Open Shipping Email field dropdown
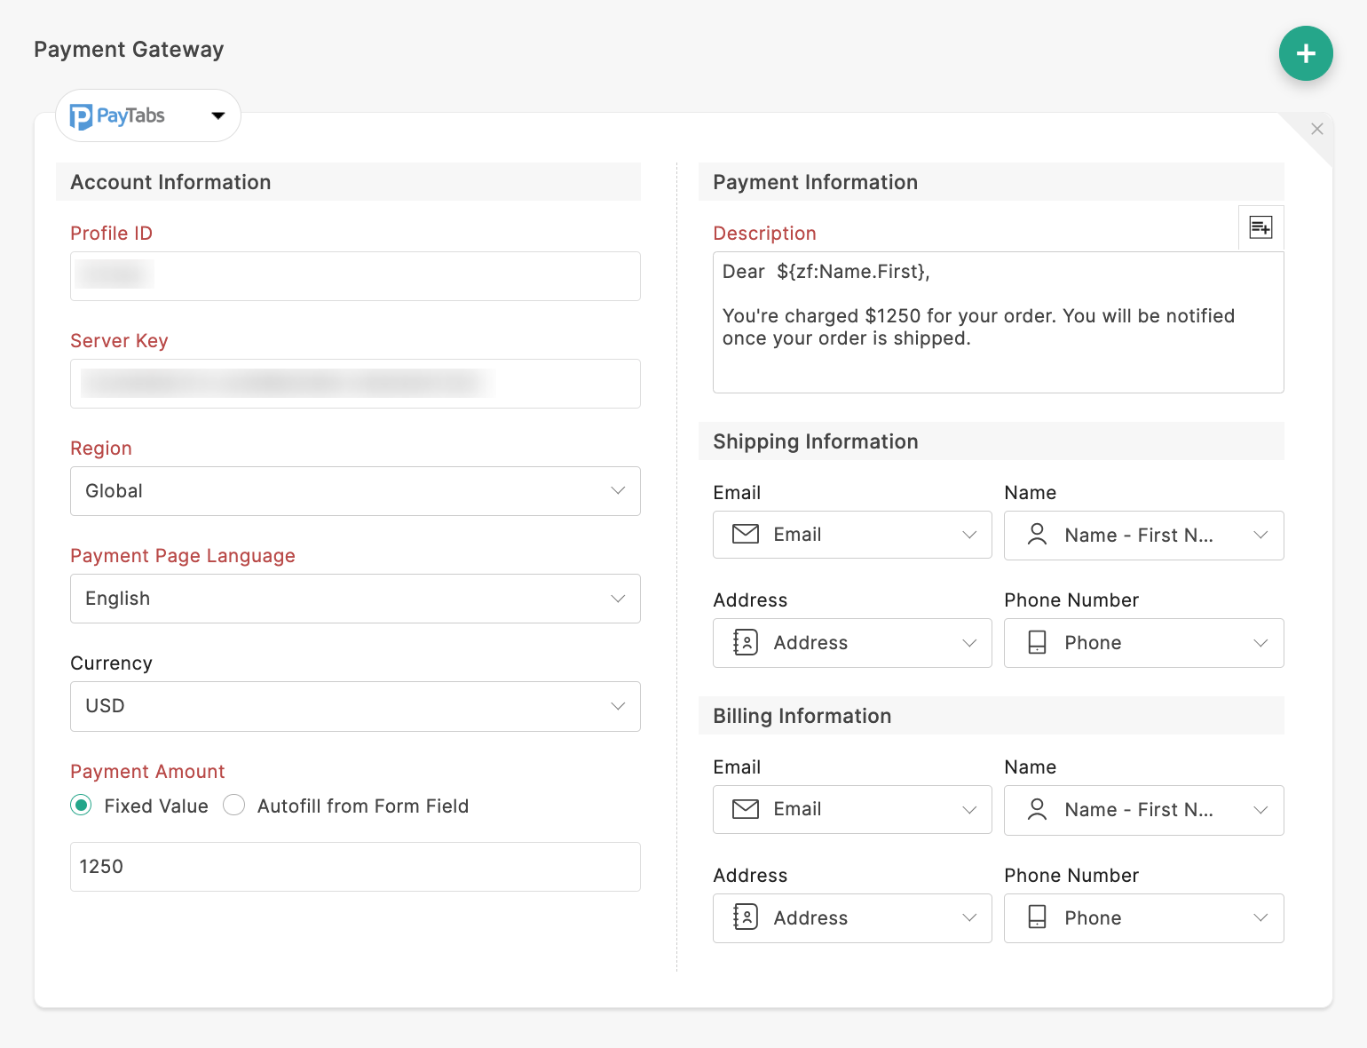1367x1048 pixels. pyautogui.click(x=852, y=535)
